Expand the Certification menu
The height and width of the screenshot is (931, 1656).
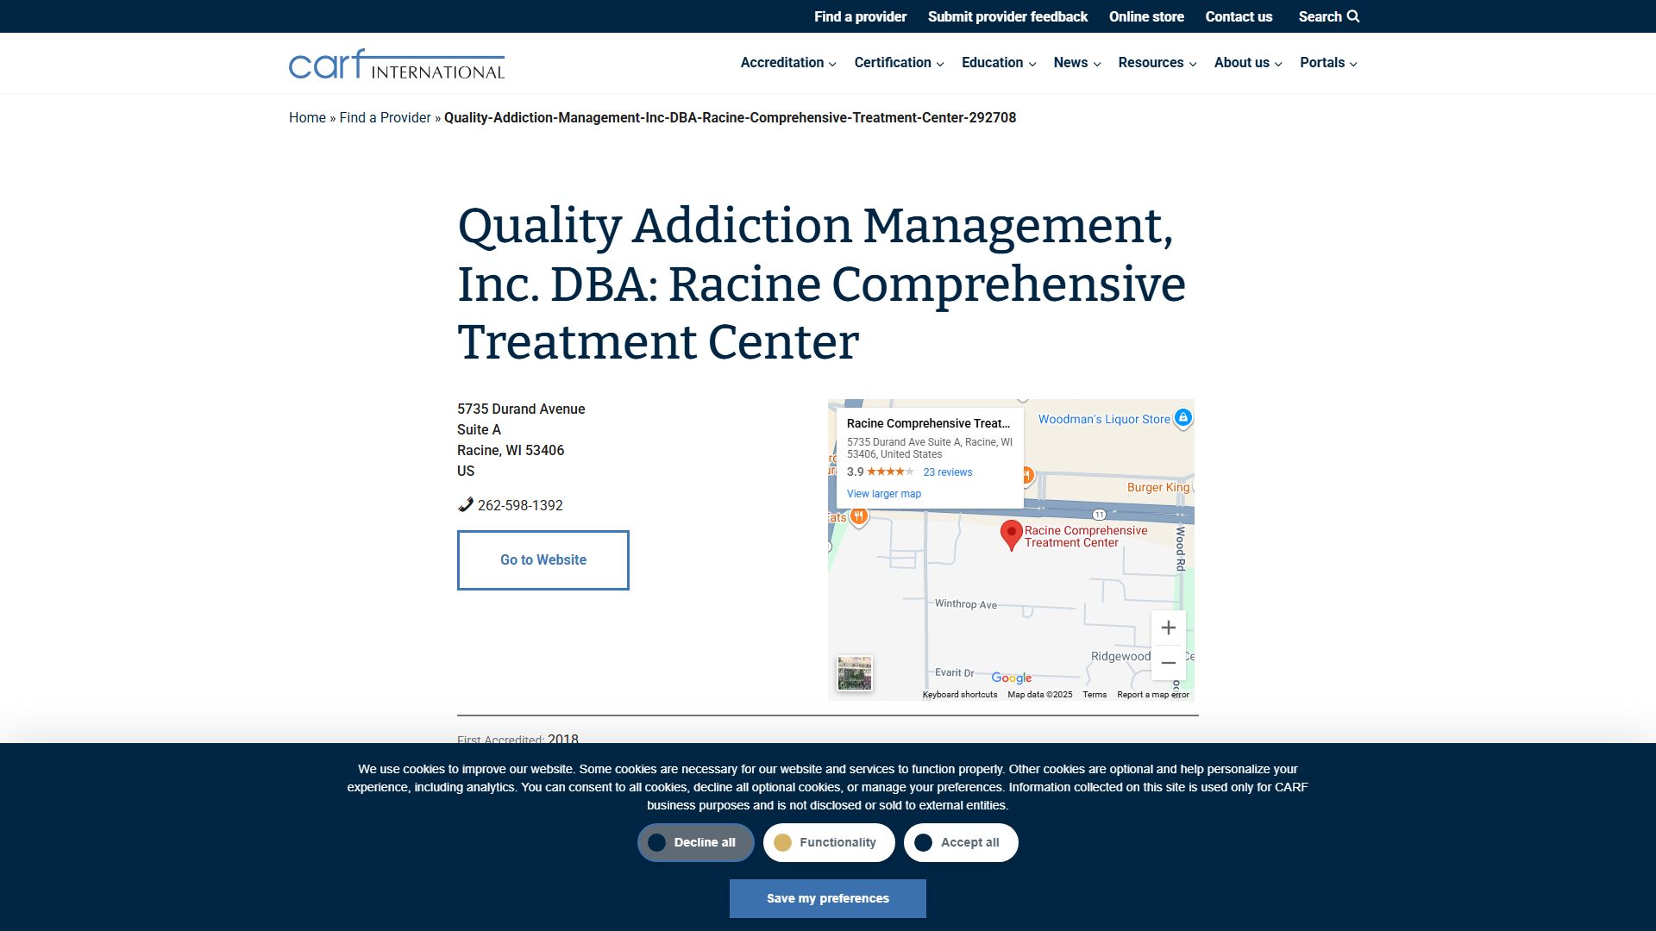899,63
